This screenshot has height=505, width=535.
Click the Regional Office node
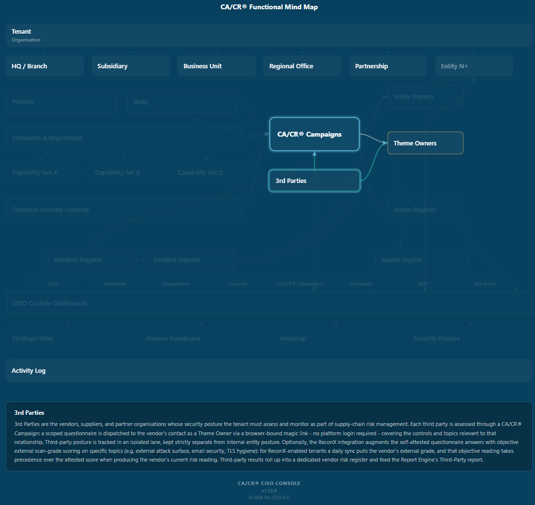point(302,66)
